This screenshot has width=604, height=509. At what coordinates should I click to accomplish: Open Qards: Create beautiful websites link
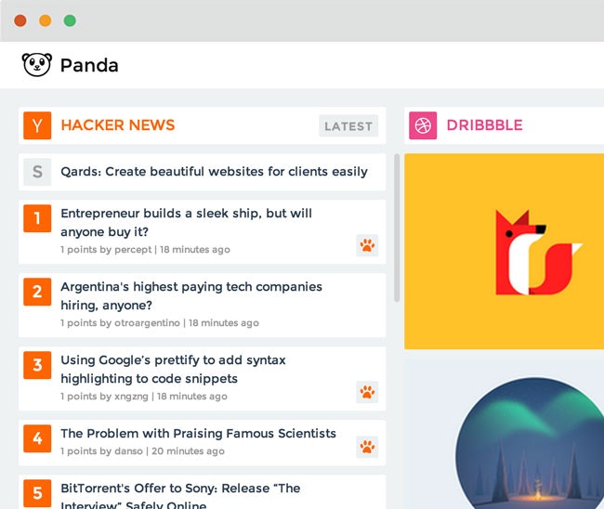214,172
